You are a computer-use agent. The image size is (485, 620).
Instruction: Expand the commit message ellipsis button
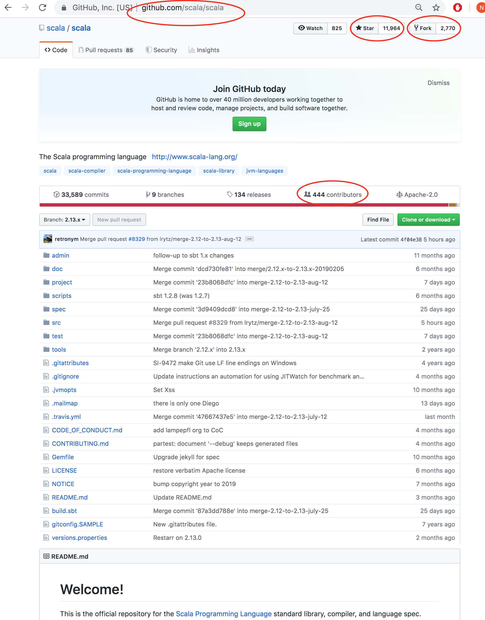pyautogui.click(x=249, y=239)
